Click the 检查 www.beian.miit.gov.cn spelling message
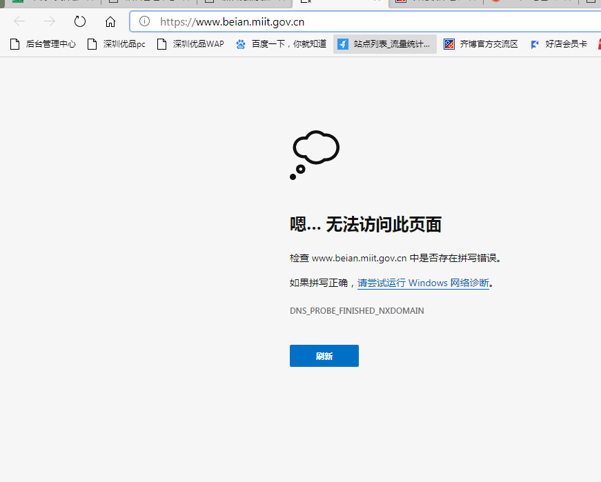This screenshot has width=601, height=482. [394, 258]
